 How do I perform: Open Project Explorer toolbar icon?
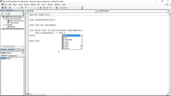[x=44, y=8]
